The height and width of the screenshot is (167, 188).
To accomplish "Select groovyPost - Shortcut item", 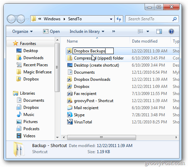I will tap(94, 101).
